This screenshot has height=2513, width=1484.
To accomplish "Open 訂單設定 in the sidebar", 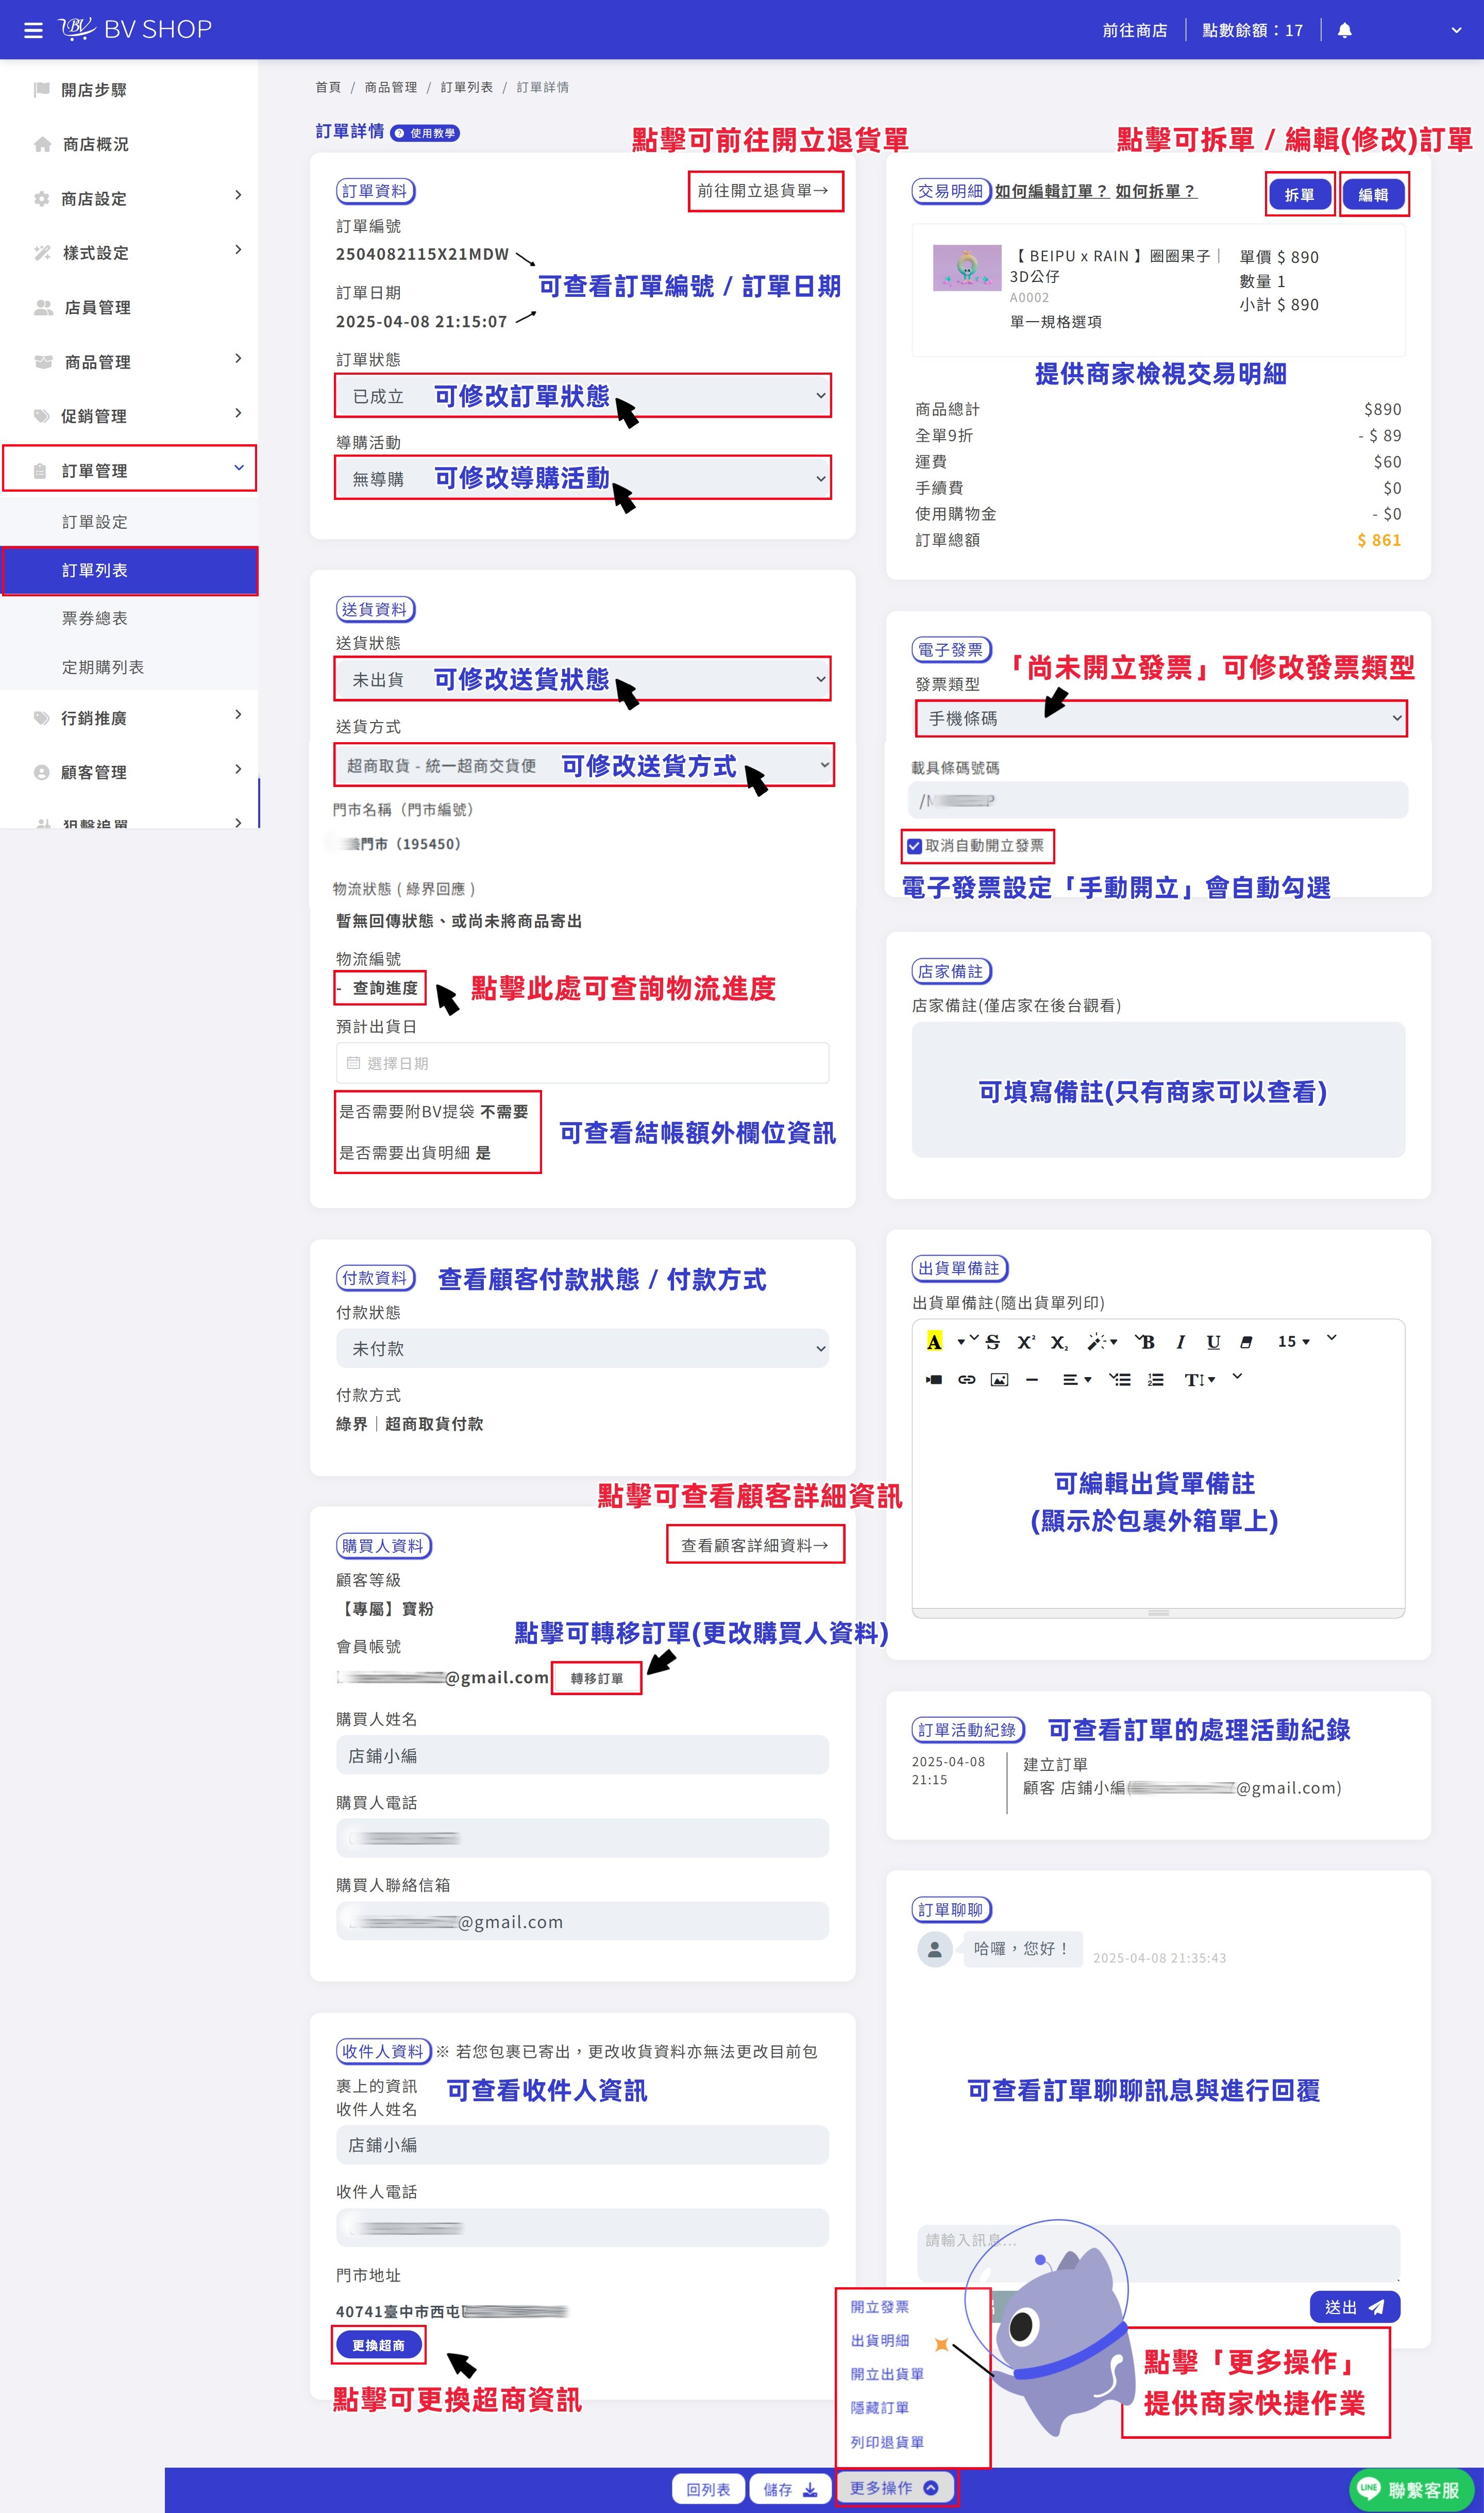I will [95, 522].
